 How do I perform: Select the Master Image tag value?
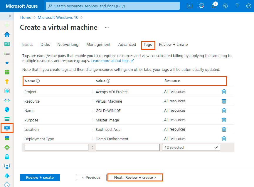tap(107, 120)
